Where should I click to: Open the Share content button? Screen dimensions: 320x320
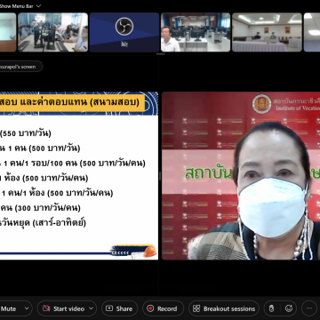click(119, 308)
